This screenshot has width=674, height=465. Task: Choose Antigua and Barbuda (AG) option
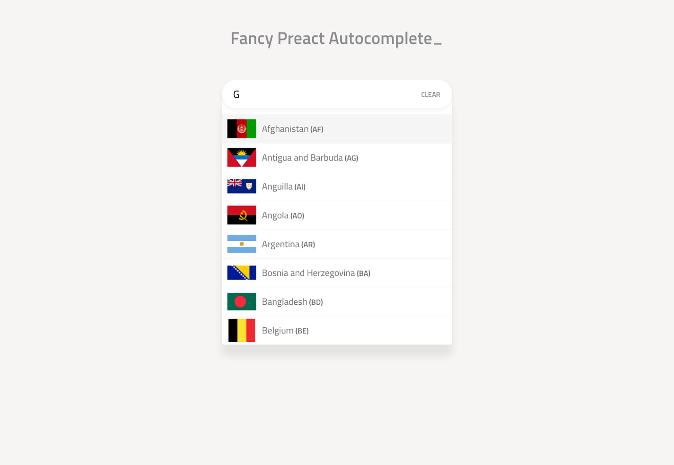click(x=337, y=158)
